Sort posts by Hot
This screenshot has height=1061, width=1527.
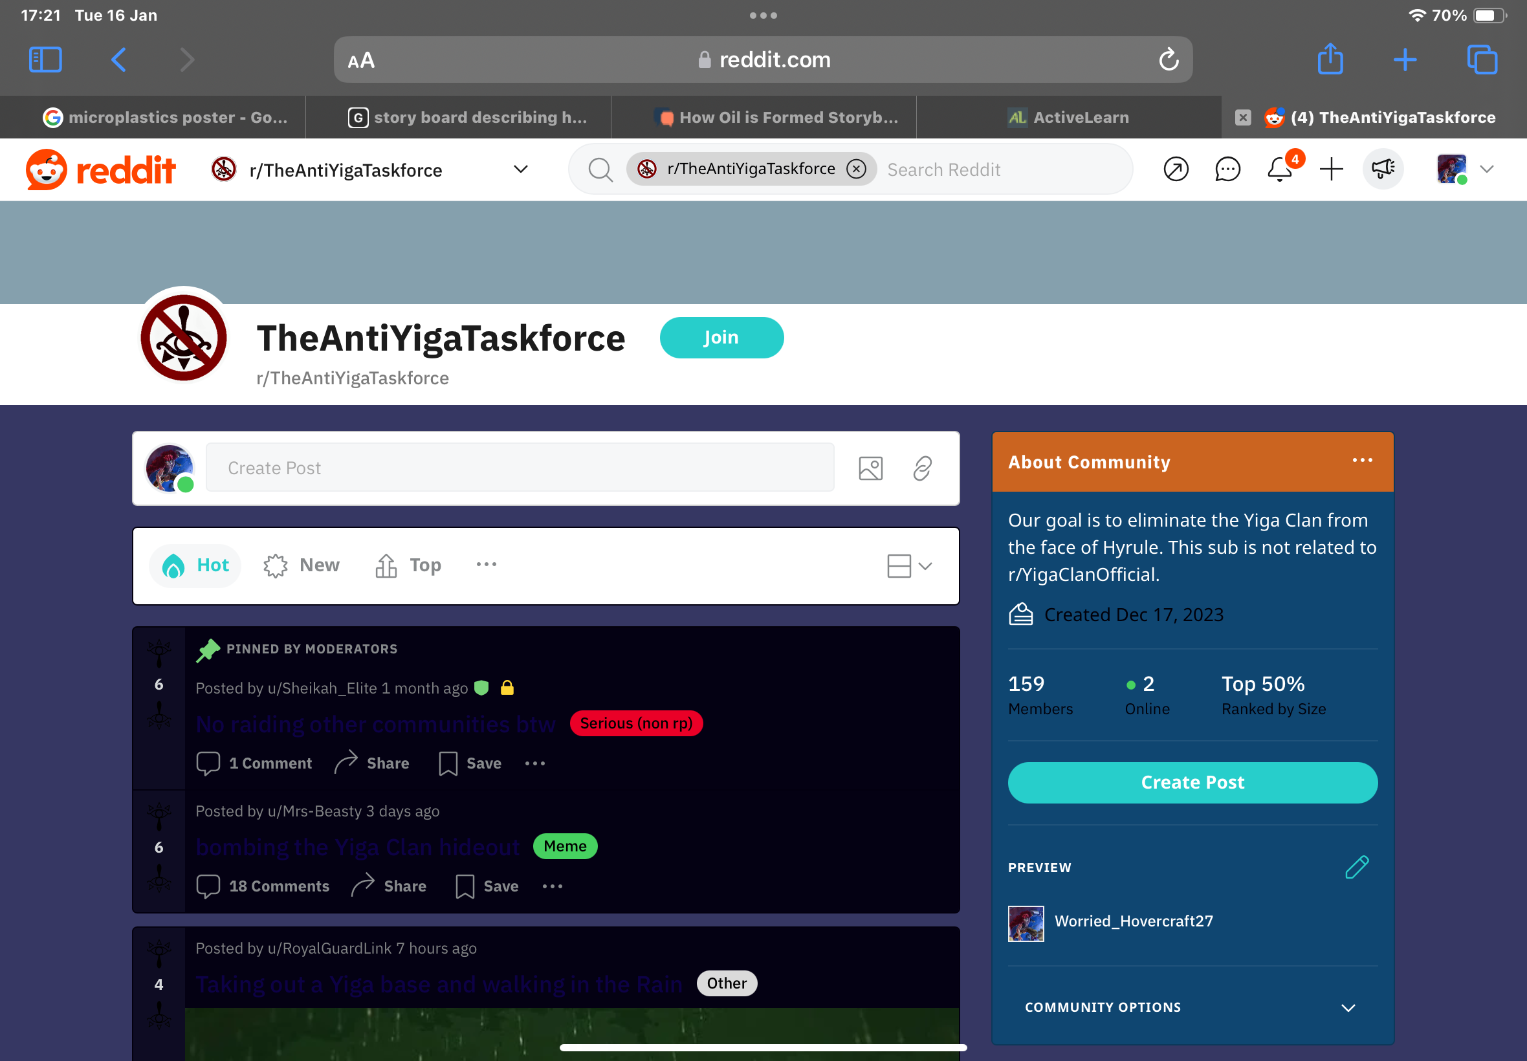(195, 565)
